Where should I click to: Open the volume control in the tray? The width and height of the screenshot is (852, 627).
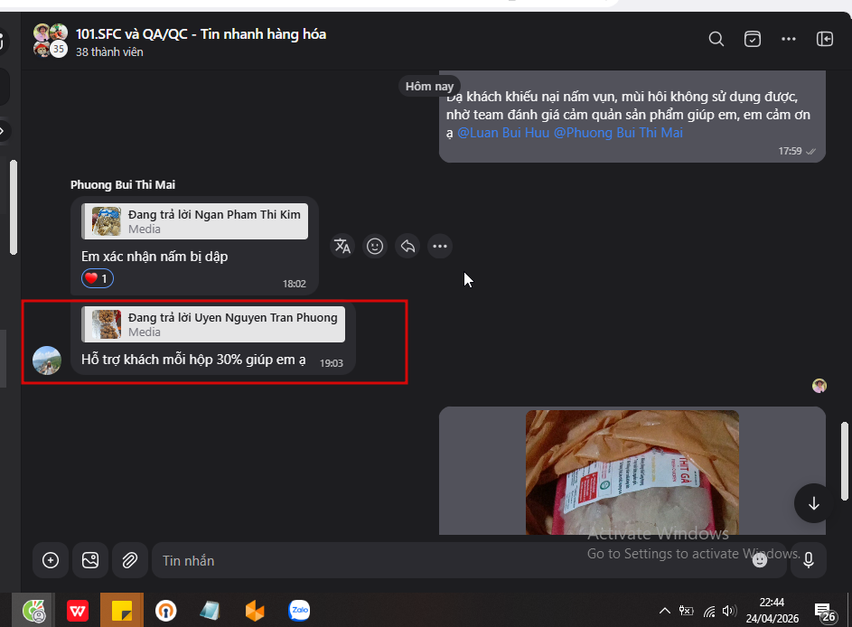729,612
